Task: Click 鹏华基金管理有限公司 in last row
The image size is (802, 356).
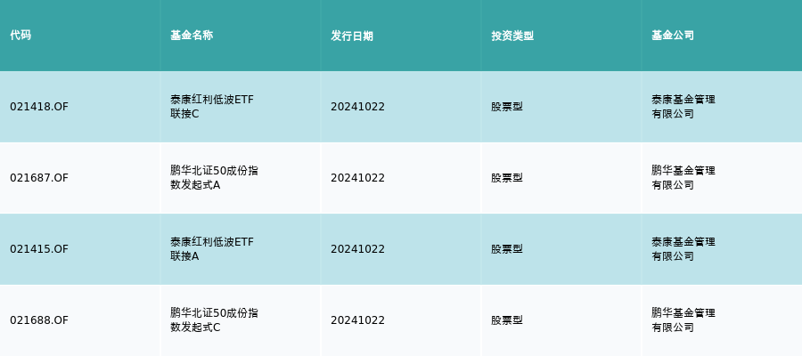Action: 683,320
